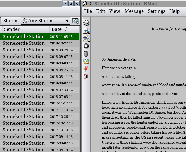186x152 pixels.
Task: Click the Reply envelope icon
Action: (x=86, y=31)
